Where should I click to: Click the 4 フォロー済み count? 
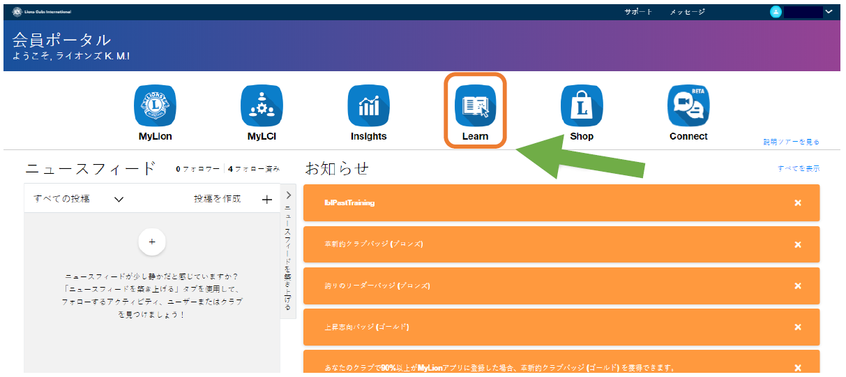tap(254, 169)
